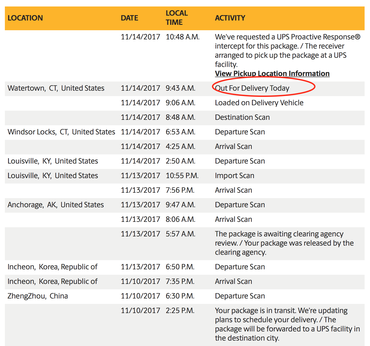Open the View Pickup Location Information link
This screenshot has height=346, width=370.
pos(272,73)
